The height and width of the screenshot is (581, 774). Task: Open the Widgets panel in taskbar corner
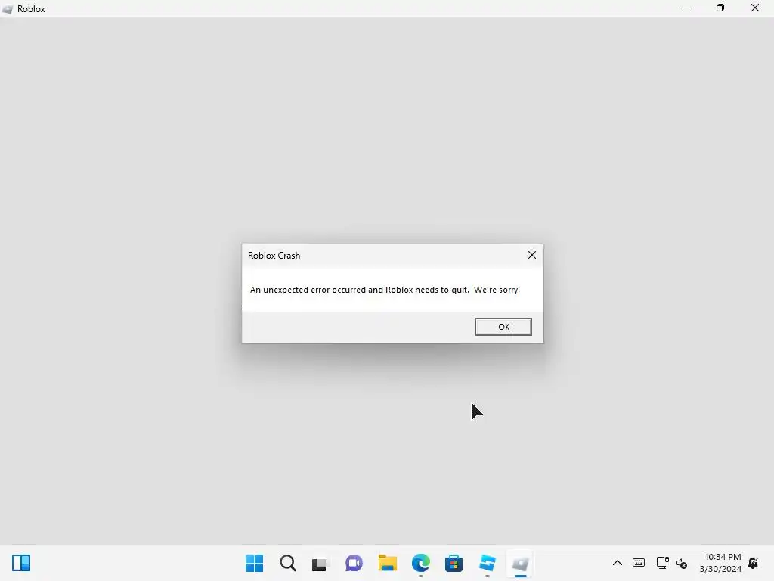pyautogui.click(x=21, y=563)
